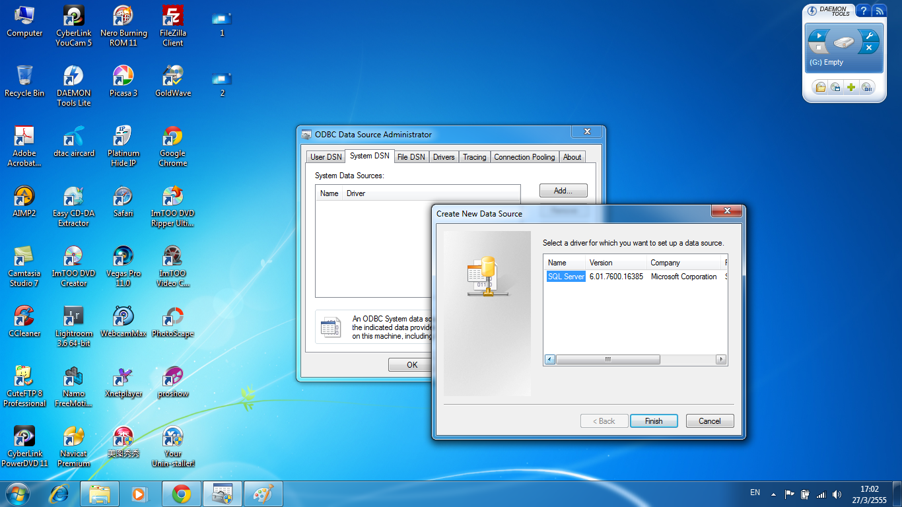Click the gadget X remove-drive button

[868, 48]
